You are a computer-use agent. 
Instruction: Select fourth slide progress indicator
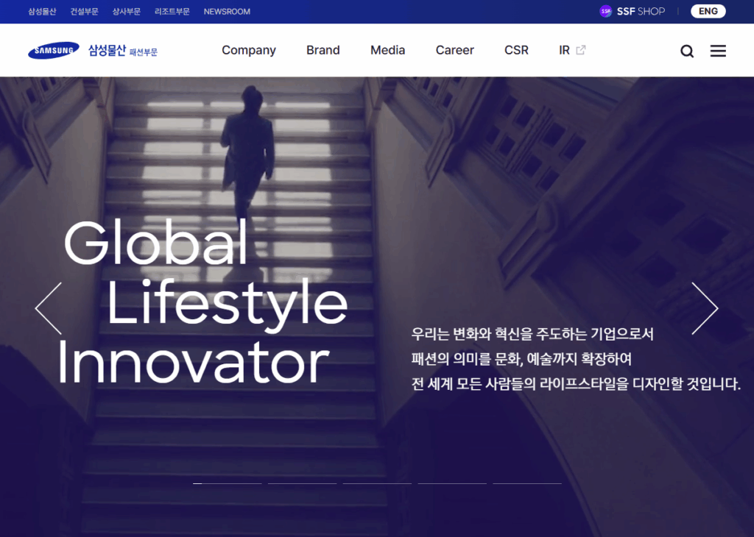pos(452,483)
